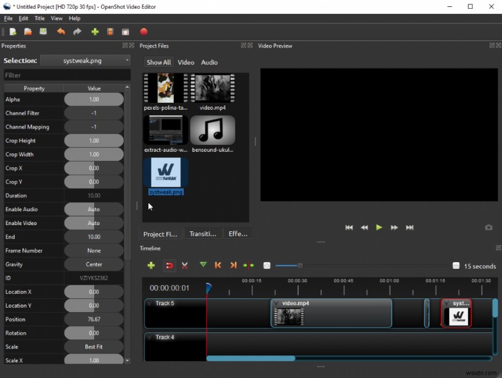Toggle the Audio files filter
The image size is (502, 378).
[x=209, y=62]
